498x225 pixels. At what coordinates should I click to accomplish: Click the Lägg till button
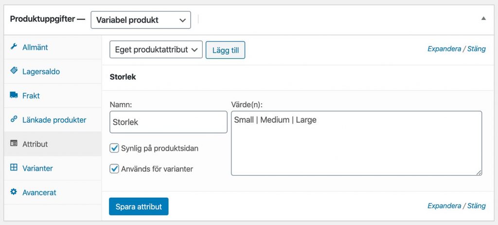tap(226, 50)
